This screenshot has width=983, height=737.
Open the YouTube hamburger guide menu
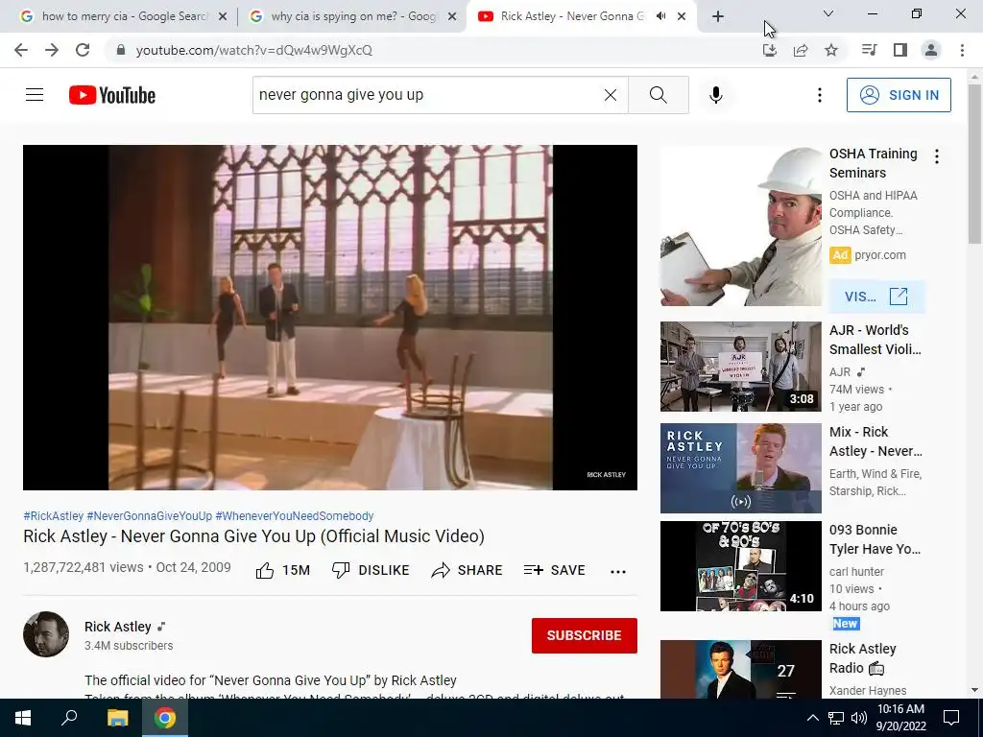click(35, 95)
